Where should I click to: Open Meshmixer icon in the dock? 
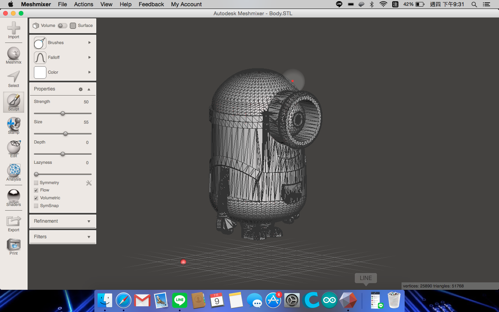[x=348, y=300]
